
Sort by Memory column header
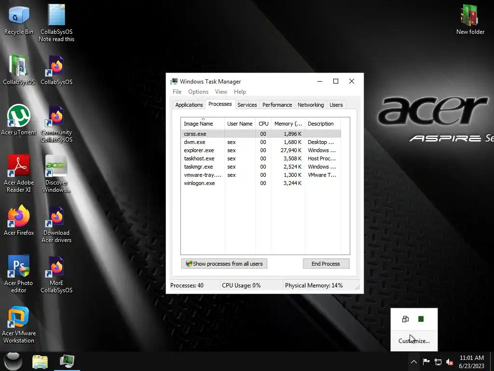[288, 124]
